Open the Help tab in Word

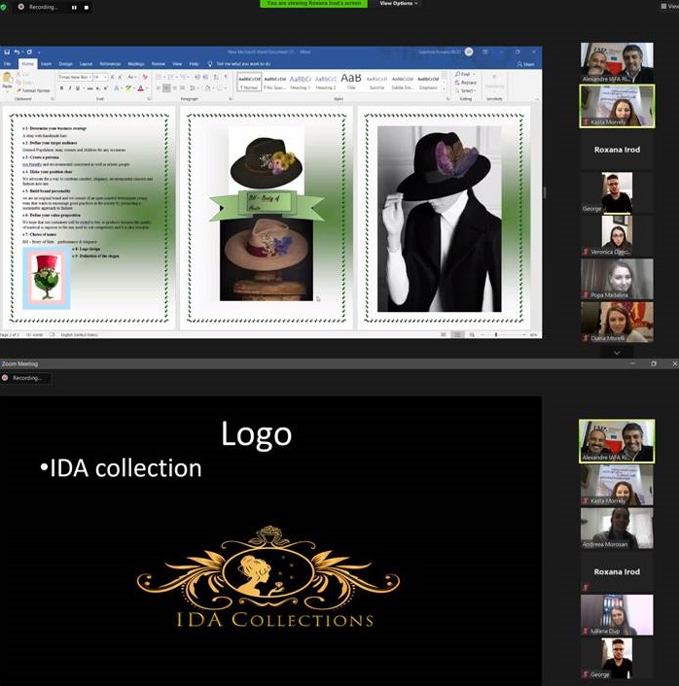pos(194,64)
